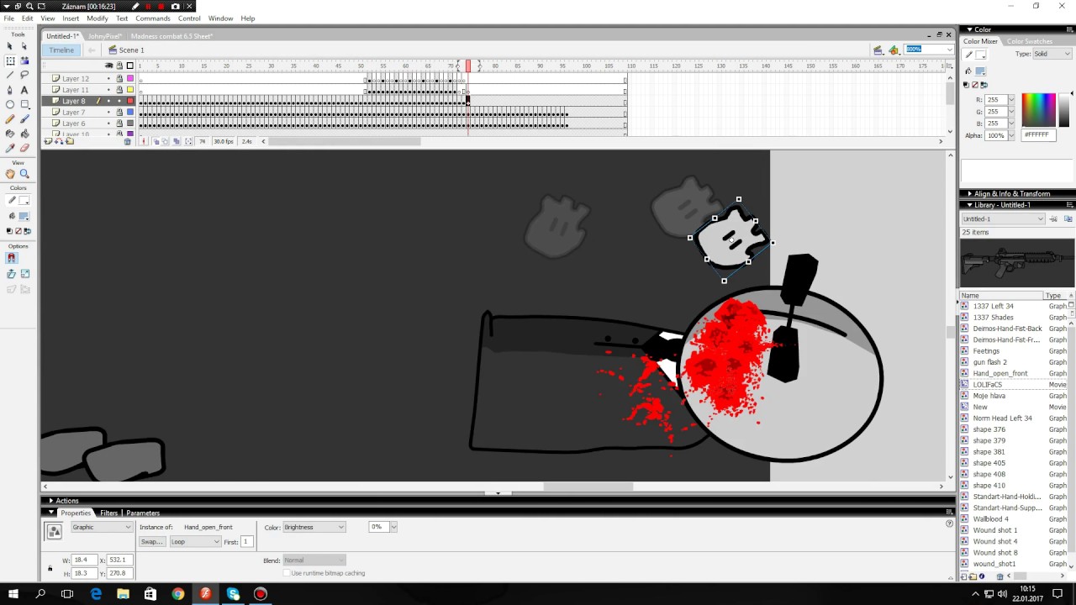Click the Delete Layer trash icon
The width and height of the screenshot is (1076, 605).
128,141
